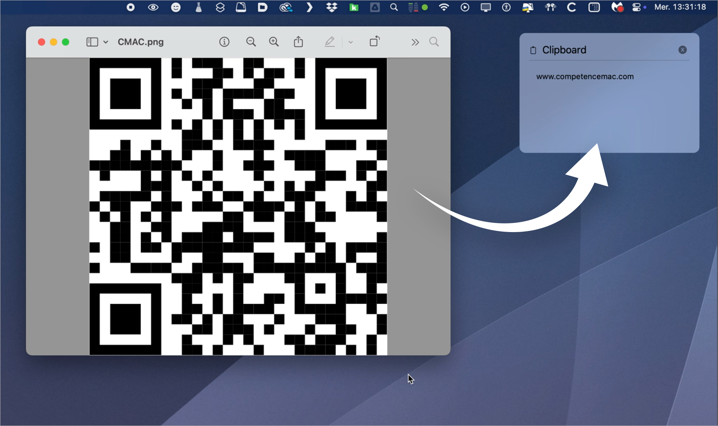
Task: Search in Preview using magnifier icon
Action: (434, 42)
